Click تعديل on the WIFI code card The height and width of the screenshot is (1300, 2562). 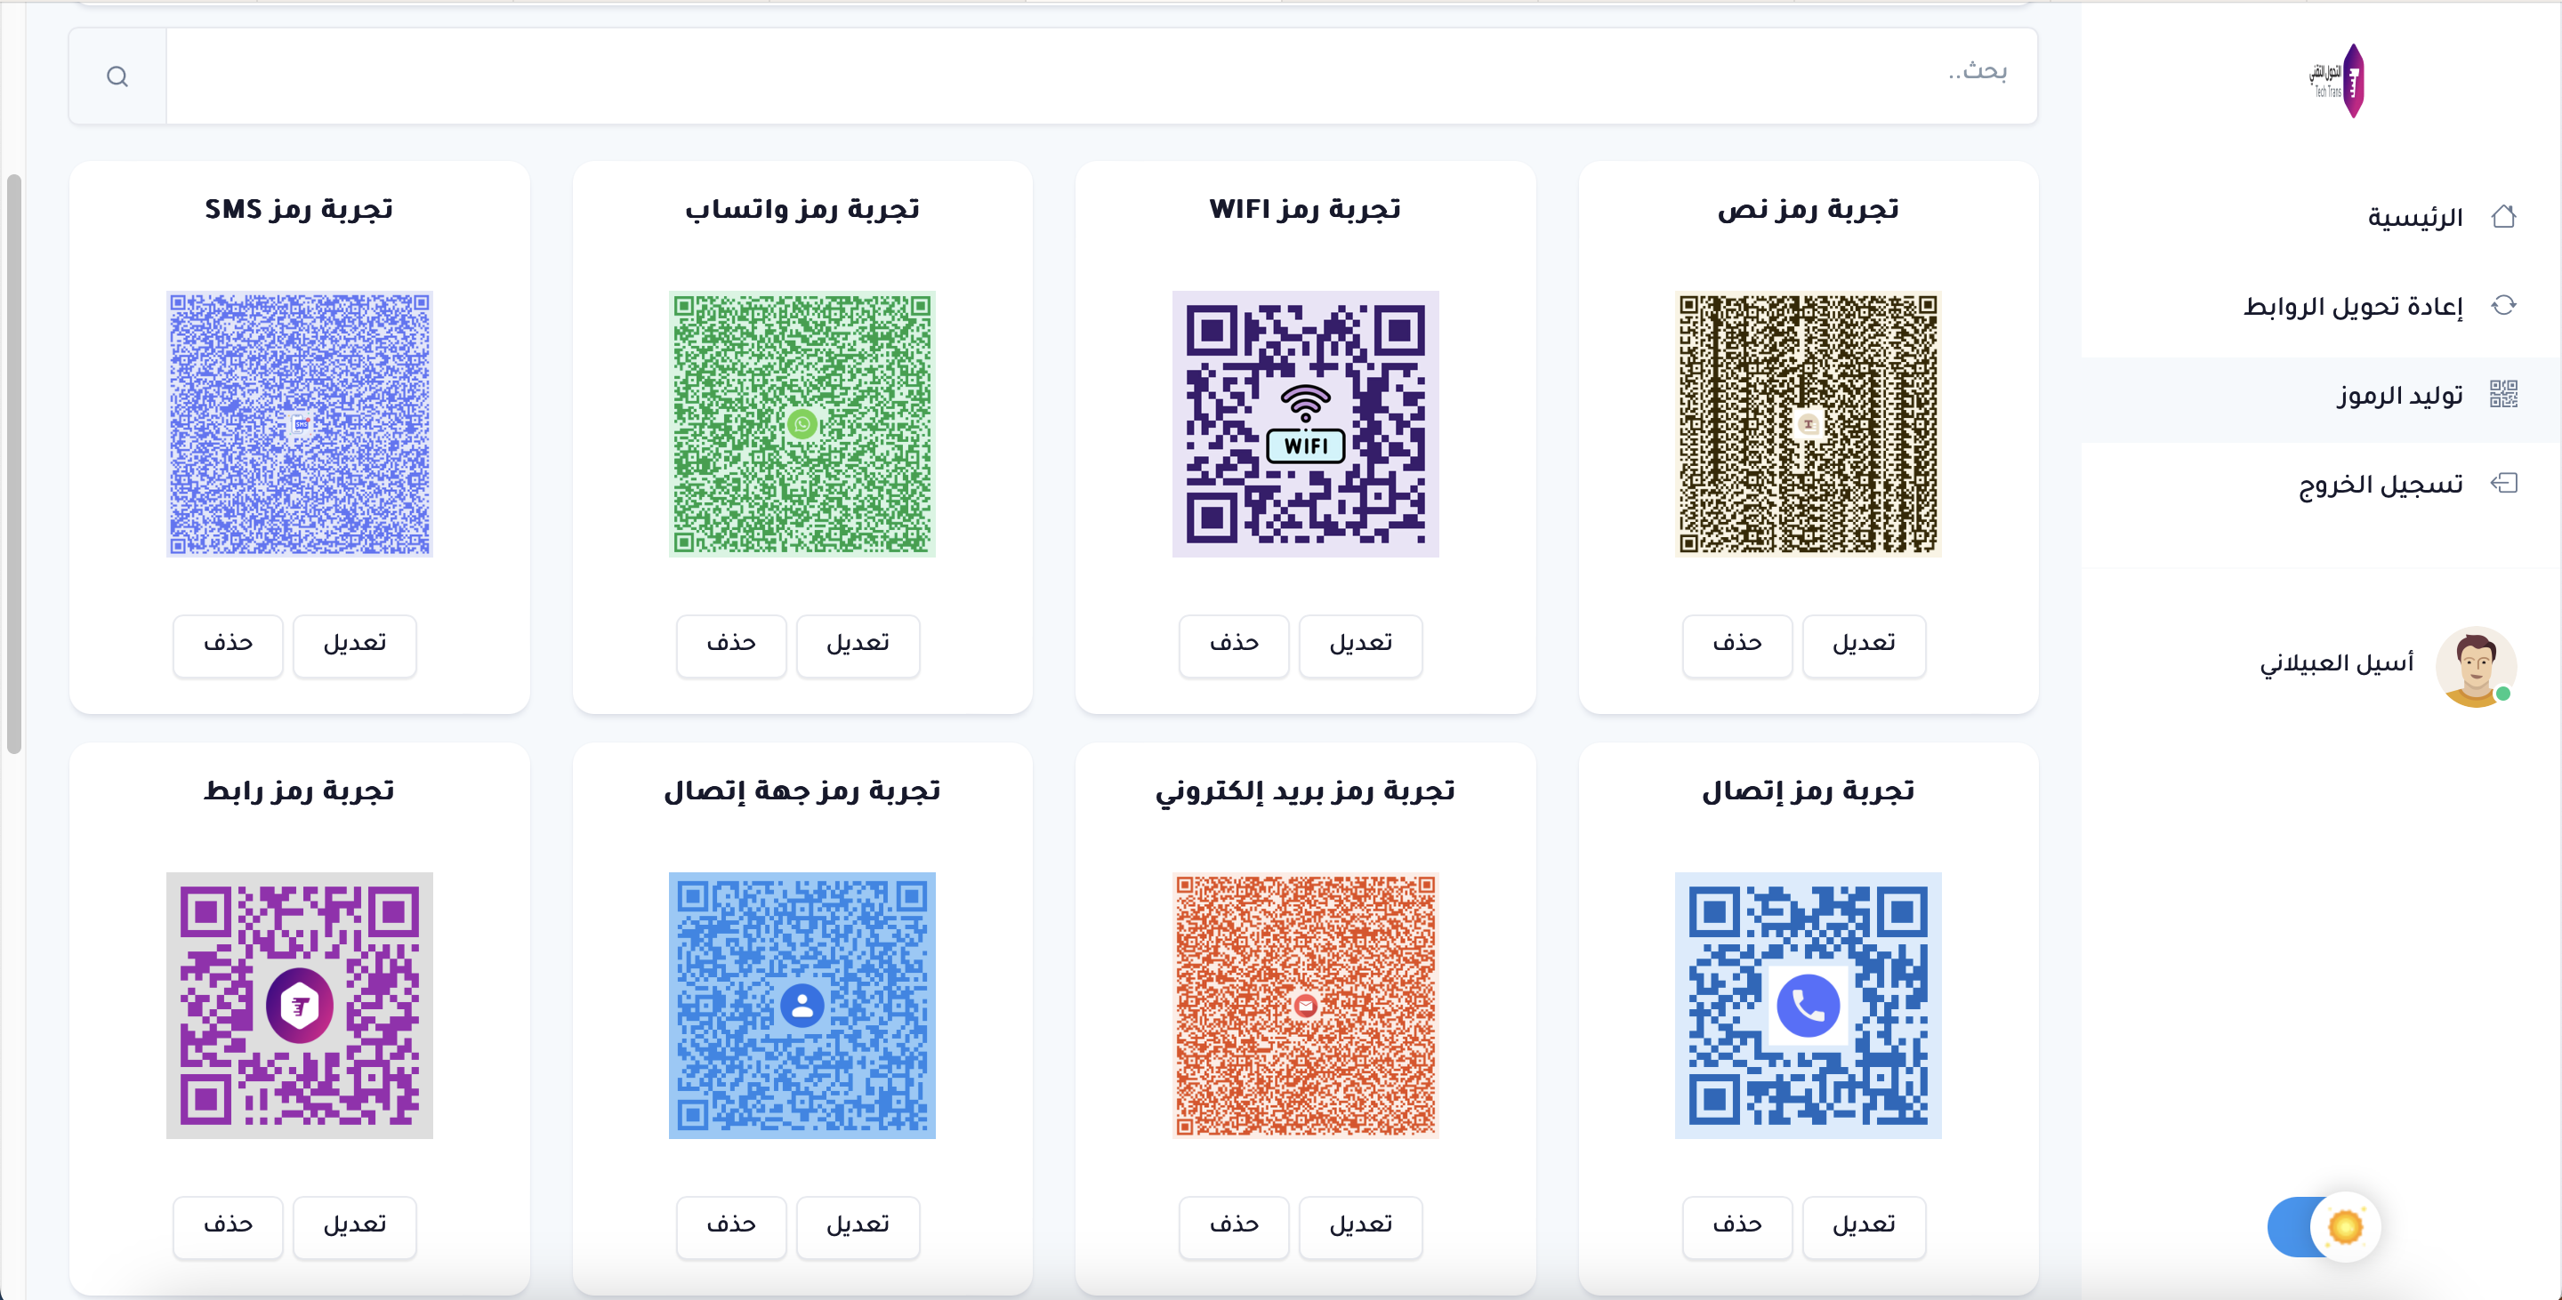[1360, 644]
